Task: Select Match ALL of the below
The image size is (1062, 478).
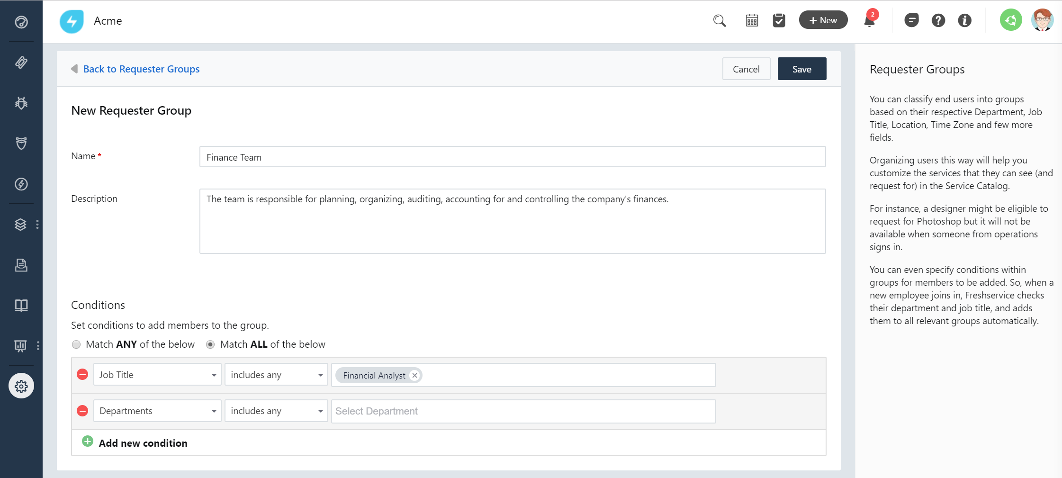Action: click(x=210, y=344)
